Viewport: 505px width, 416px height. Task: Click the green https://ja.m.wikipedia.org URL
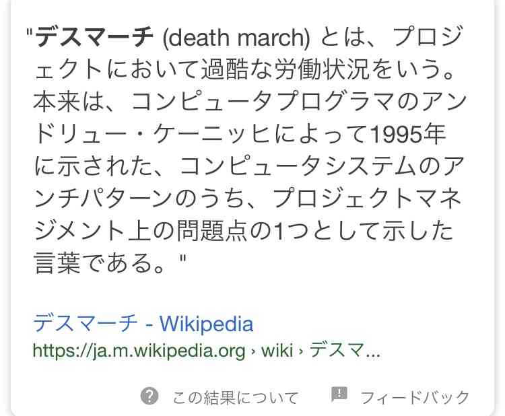coord(139,351)
